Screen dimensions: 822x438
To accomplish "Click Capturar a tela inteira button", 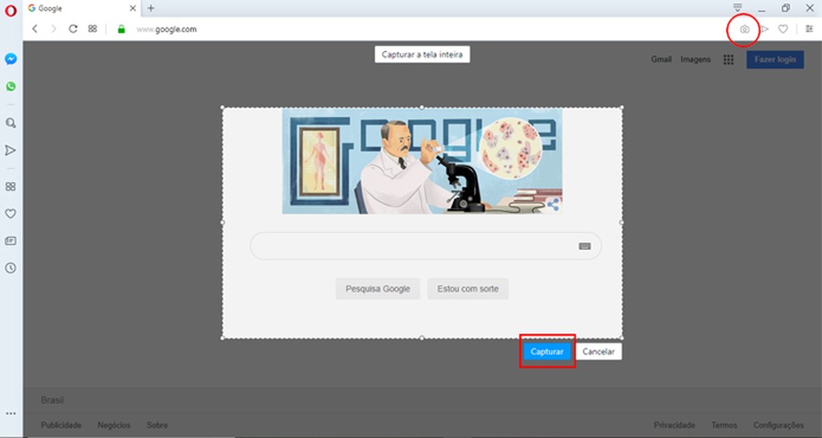I will pos(422,54).
